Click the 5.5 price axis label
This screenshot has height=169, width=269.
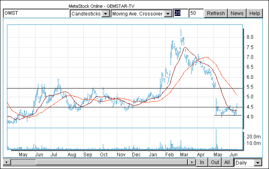250,87
